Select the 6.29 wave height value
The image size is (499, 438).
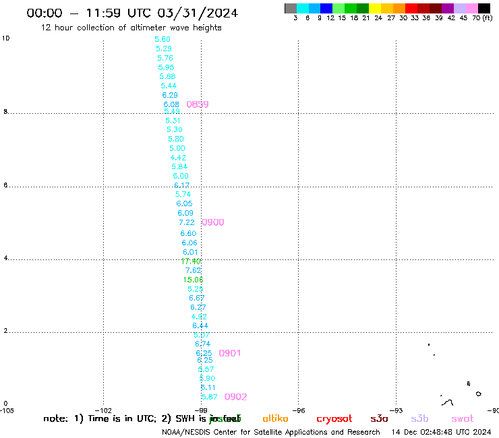pos(170,95)
